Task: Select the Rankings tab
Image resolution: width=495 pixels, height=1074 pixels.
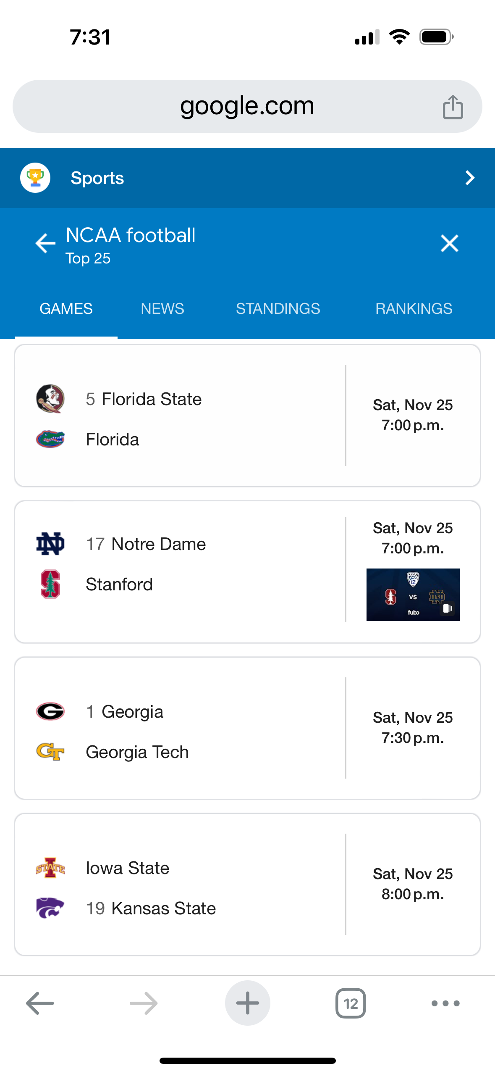Action: pos(414,309)
